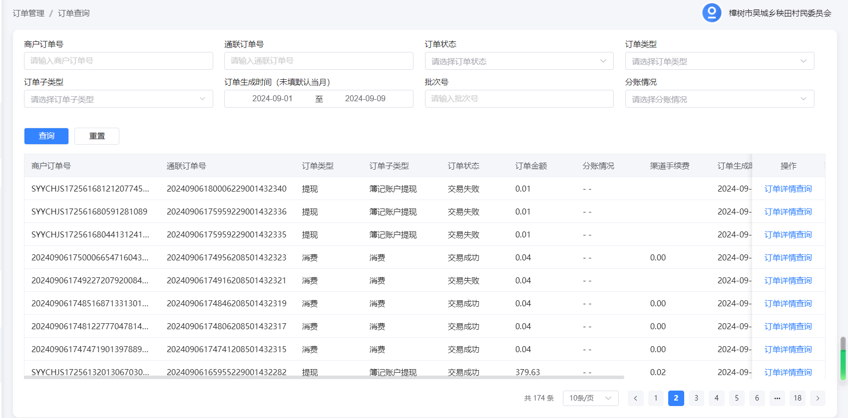The width and height of the screenshot is (848, 418).
Task: Go to page 6
Action: tap(757, 398)
